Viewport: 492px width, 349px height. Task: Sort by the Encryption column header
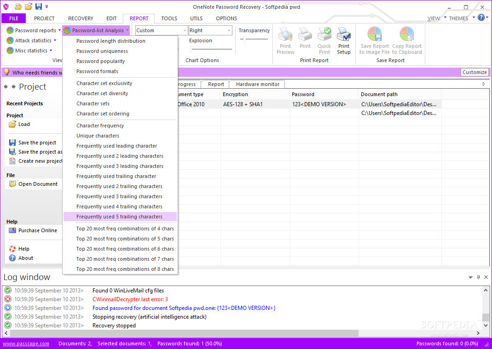point(255,94)
